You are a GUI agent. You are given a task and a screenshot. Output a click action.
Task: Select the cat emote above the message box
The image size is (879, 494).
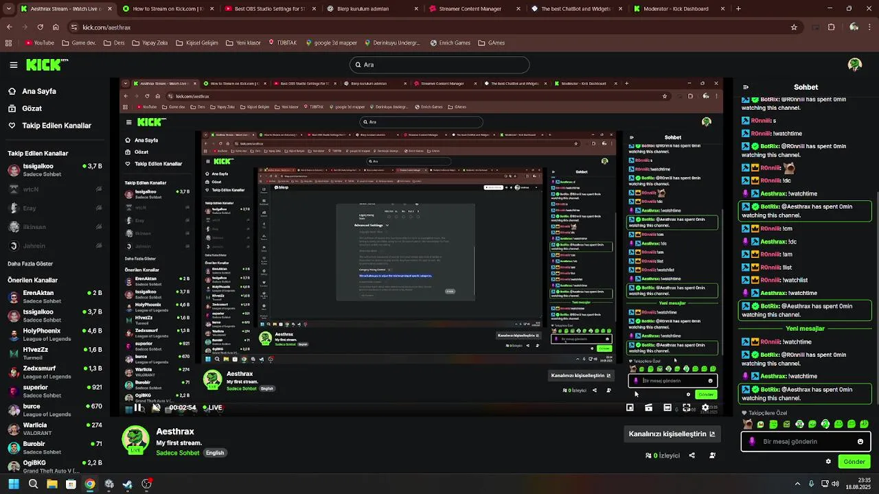pyautogui.click(x=747, y=424)
